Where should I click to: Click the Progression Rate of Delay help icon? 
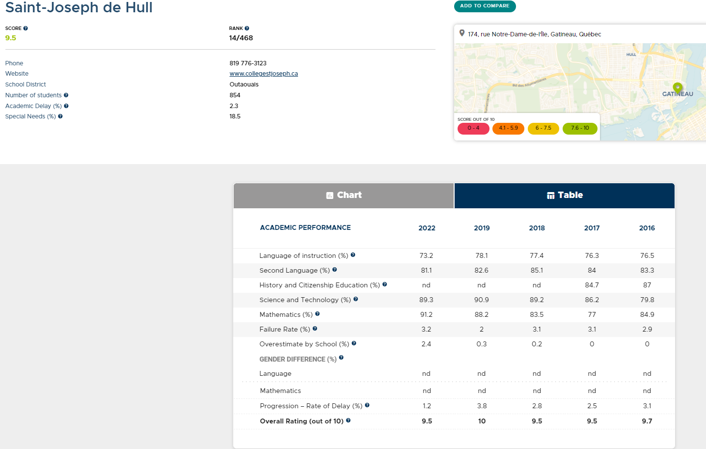point(367,405)
